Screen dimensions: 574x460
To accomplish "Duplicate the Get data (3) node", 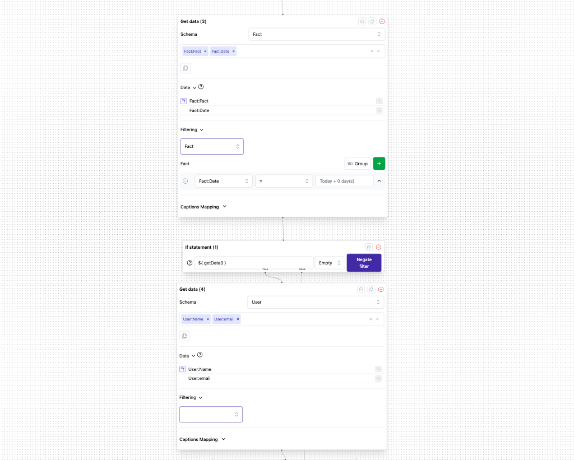I will [x=372, y=21].
